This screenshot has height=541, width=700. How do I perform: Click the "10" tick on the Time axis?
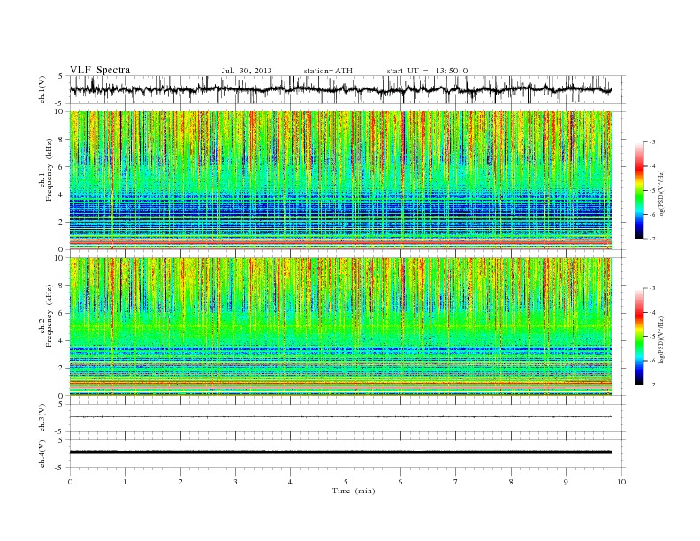tap(621, 482)
